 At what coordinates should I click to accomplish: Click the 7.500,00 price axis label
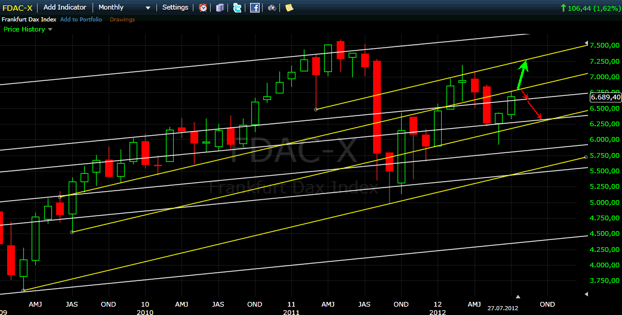click(605, 45)
